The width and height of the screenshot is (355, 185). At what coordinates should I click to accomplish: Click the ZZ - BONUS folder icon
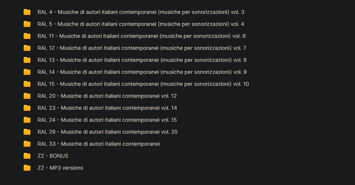tap(27, 156)
